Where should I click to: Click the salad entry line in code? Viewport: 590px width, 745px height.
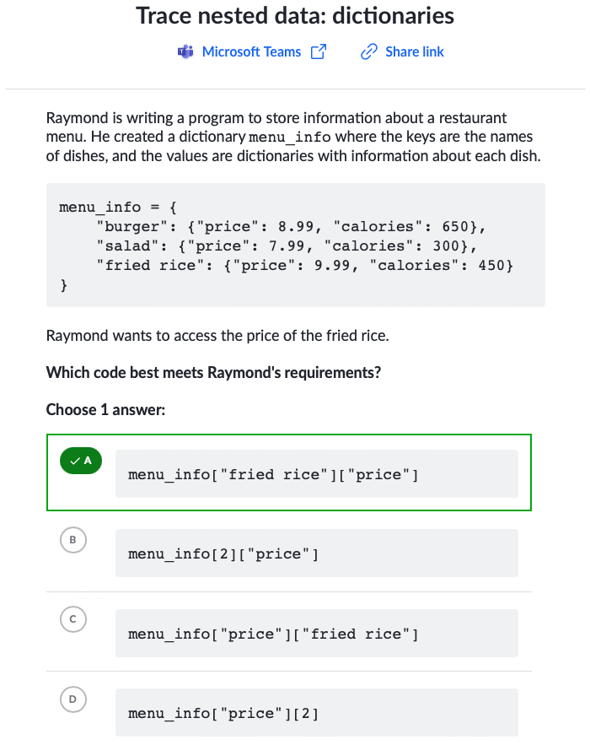pyautogui.click(x=287, y=246)
